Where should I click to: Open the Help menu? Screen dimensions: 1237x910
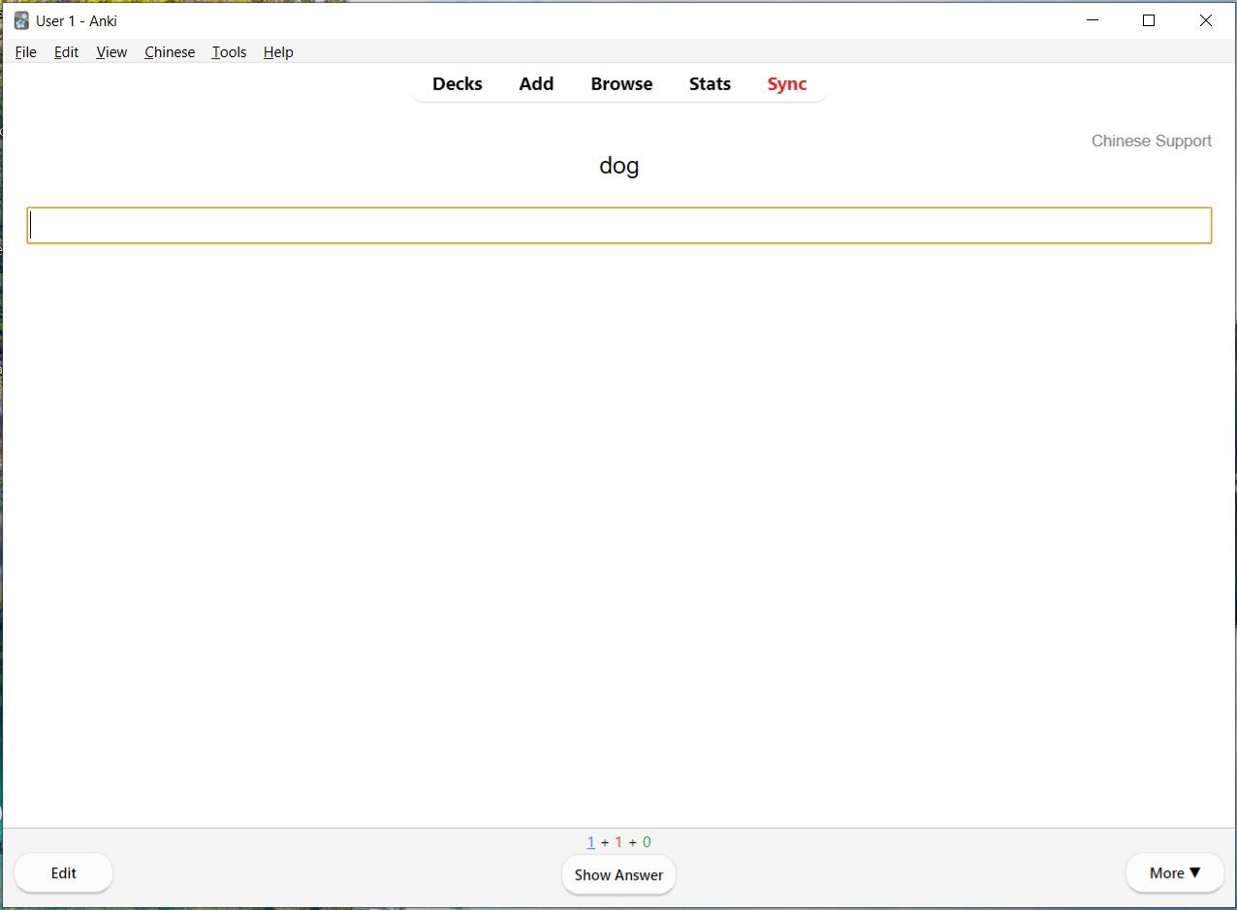pyautogui.click(x=278, y=52)
